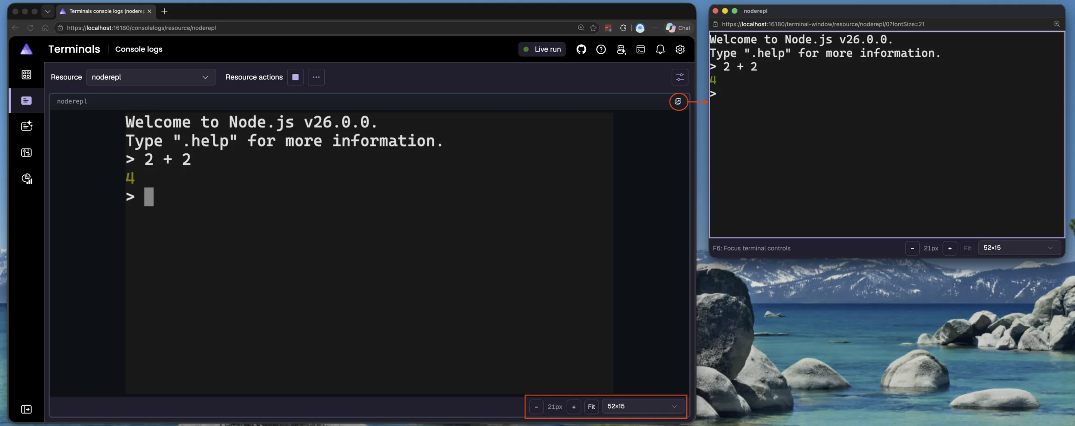Open the terminal window icon in header
Screen dimensions: 1075x426
tap(641, 49)
